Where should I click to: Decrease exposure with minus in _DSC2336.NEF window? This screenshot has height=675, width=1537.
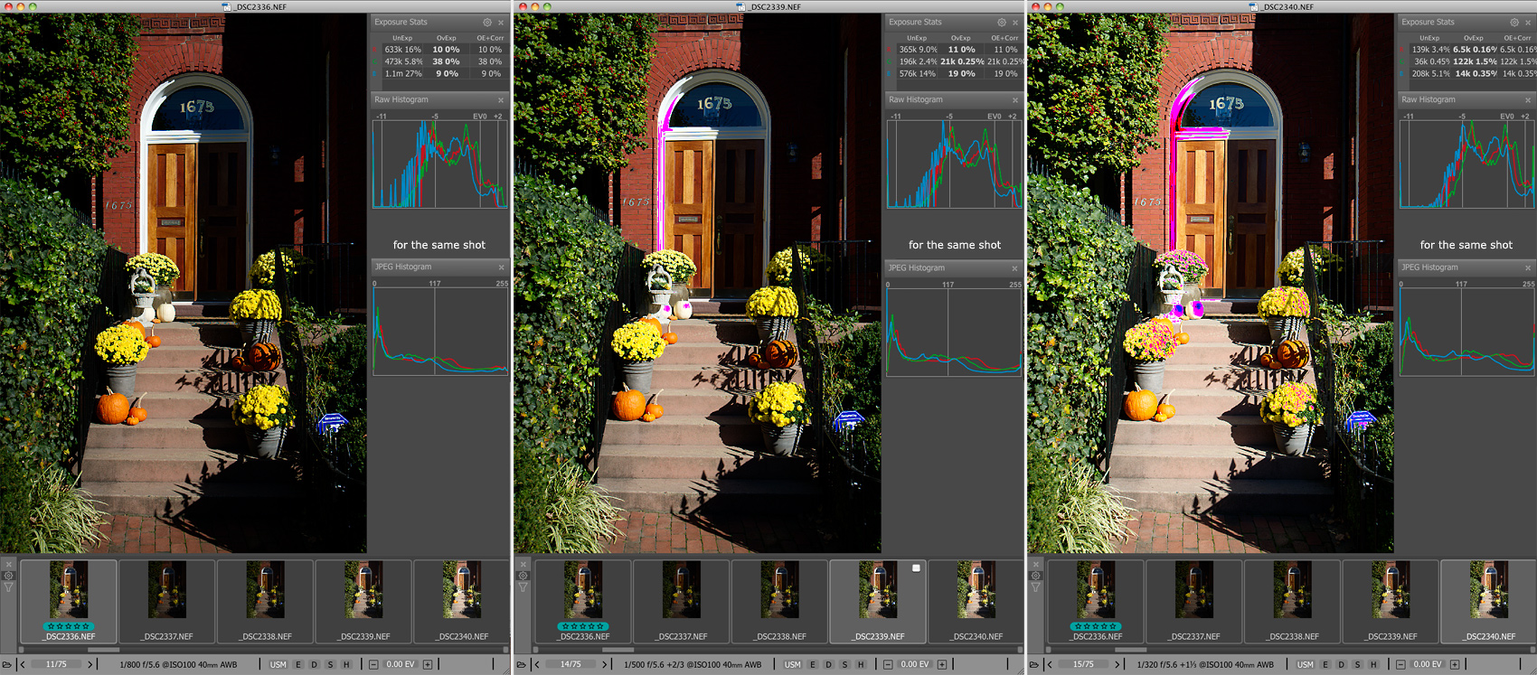click(373, 664)
